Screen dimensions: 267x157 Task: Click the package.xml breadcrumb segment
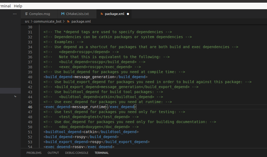(x=81, y=22)
